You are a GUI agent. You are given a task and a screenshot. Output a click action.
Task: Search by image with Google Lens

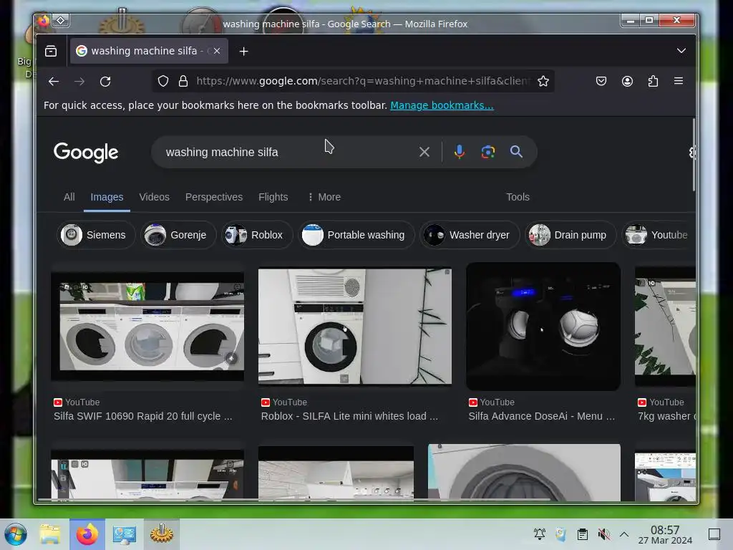[x=488, y=152]
